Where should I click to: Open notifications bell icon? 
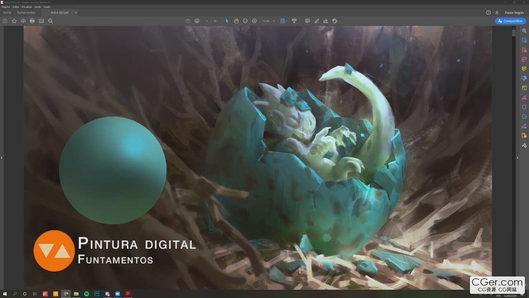pyautogui.click(x=497, y=13)
